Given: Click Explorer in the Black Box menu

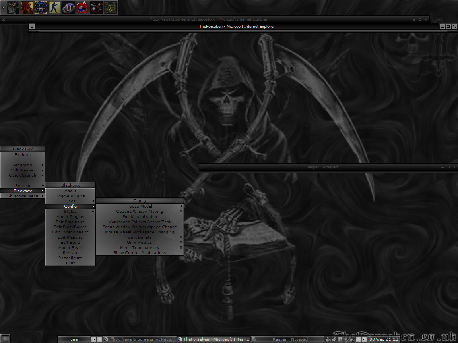Looking at the screenshot, I should pyautogui.click(x=23, y=155).
